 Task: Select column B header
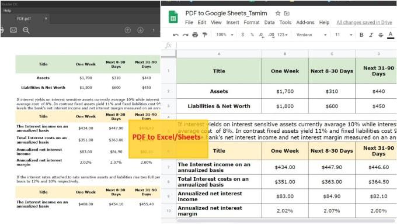[x=285, y=54]
